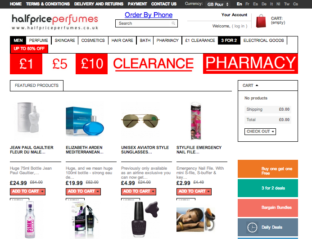Screen dimensions: 312x239
Task: Open the PHARMACY red banner
Action: [250, 63]
